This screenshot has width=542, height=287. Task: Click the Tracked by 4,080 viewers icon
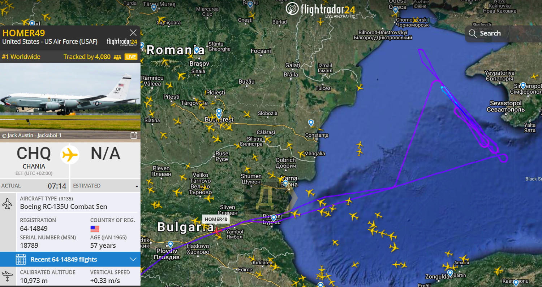point(117,57)
